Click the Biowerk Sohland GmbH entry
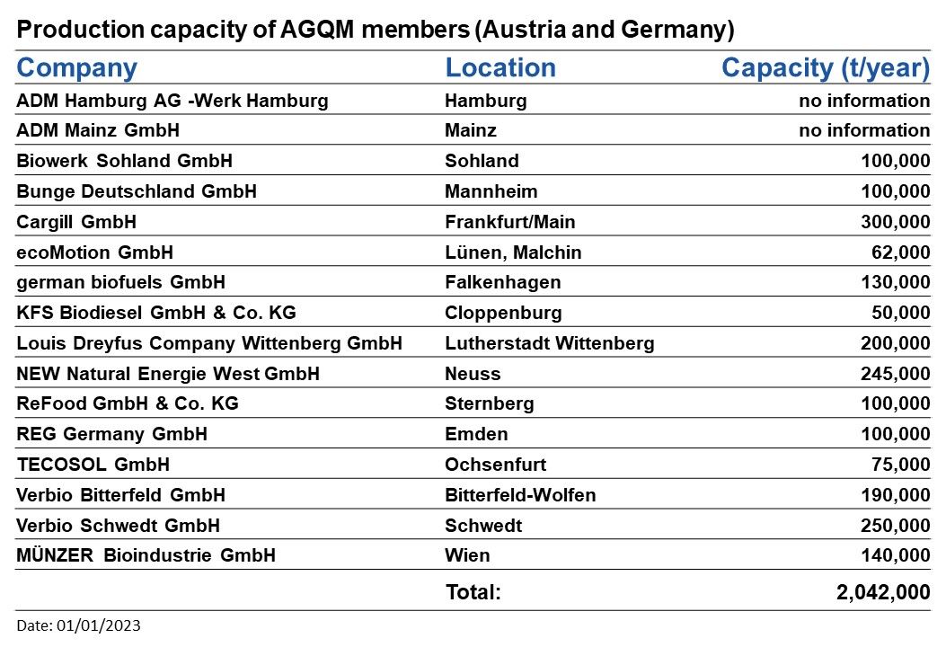The width and height of the screenshot is (946, 647). (x=124, y=161)
